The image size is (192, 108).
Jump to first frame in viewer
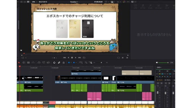tap(65, 58)
